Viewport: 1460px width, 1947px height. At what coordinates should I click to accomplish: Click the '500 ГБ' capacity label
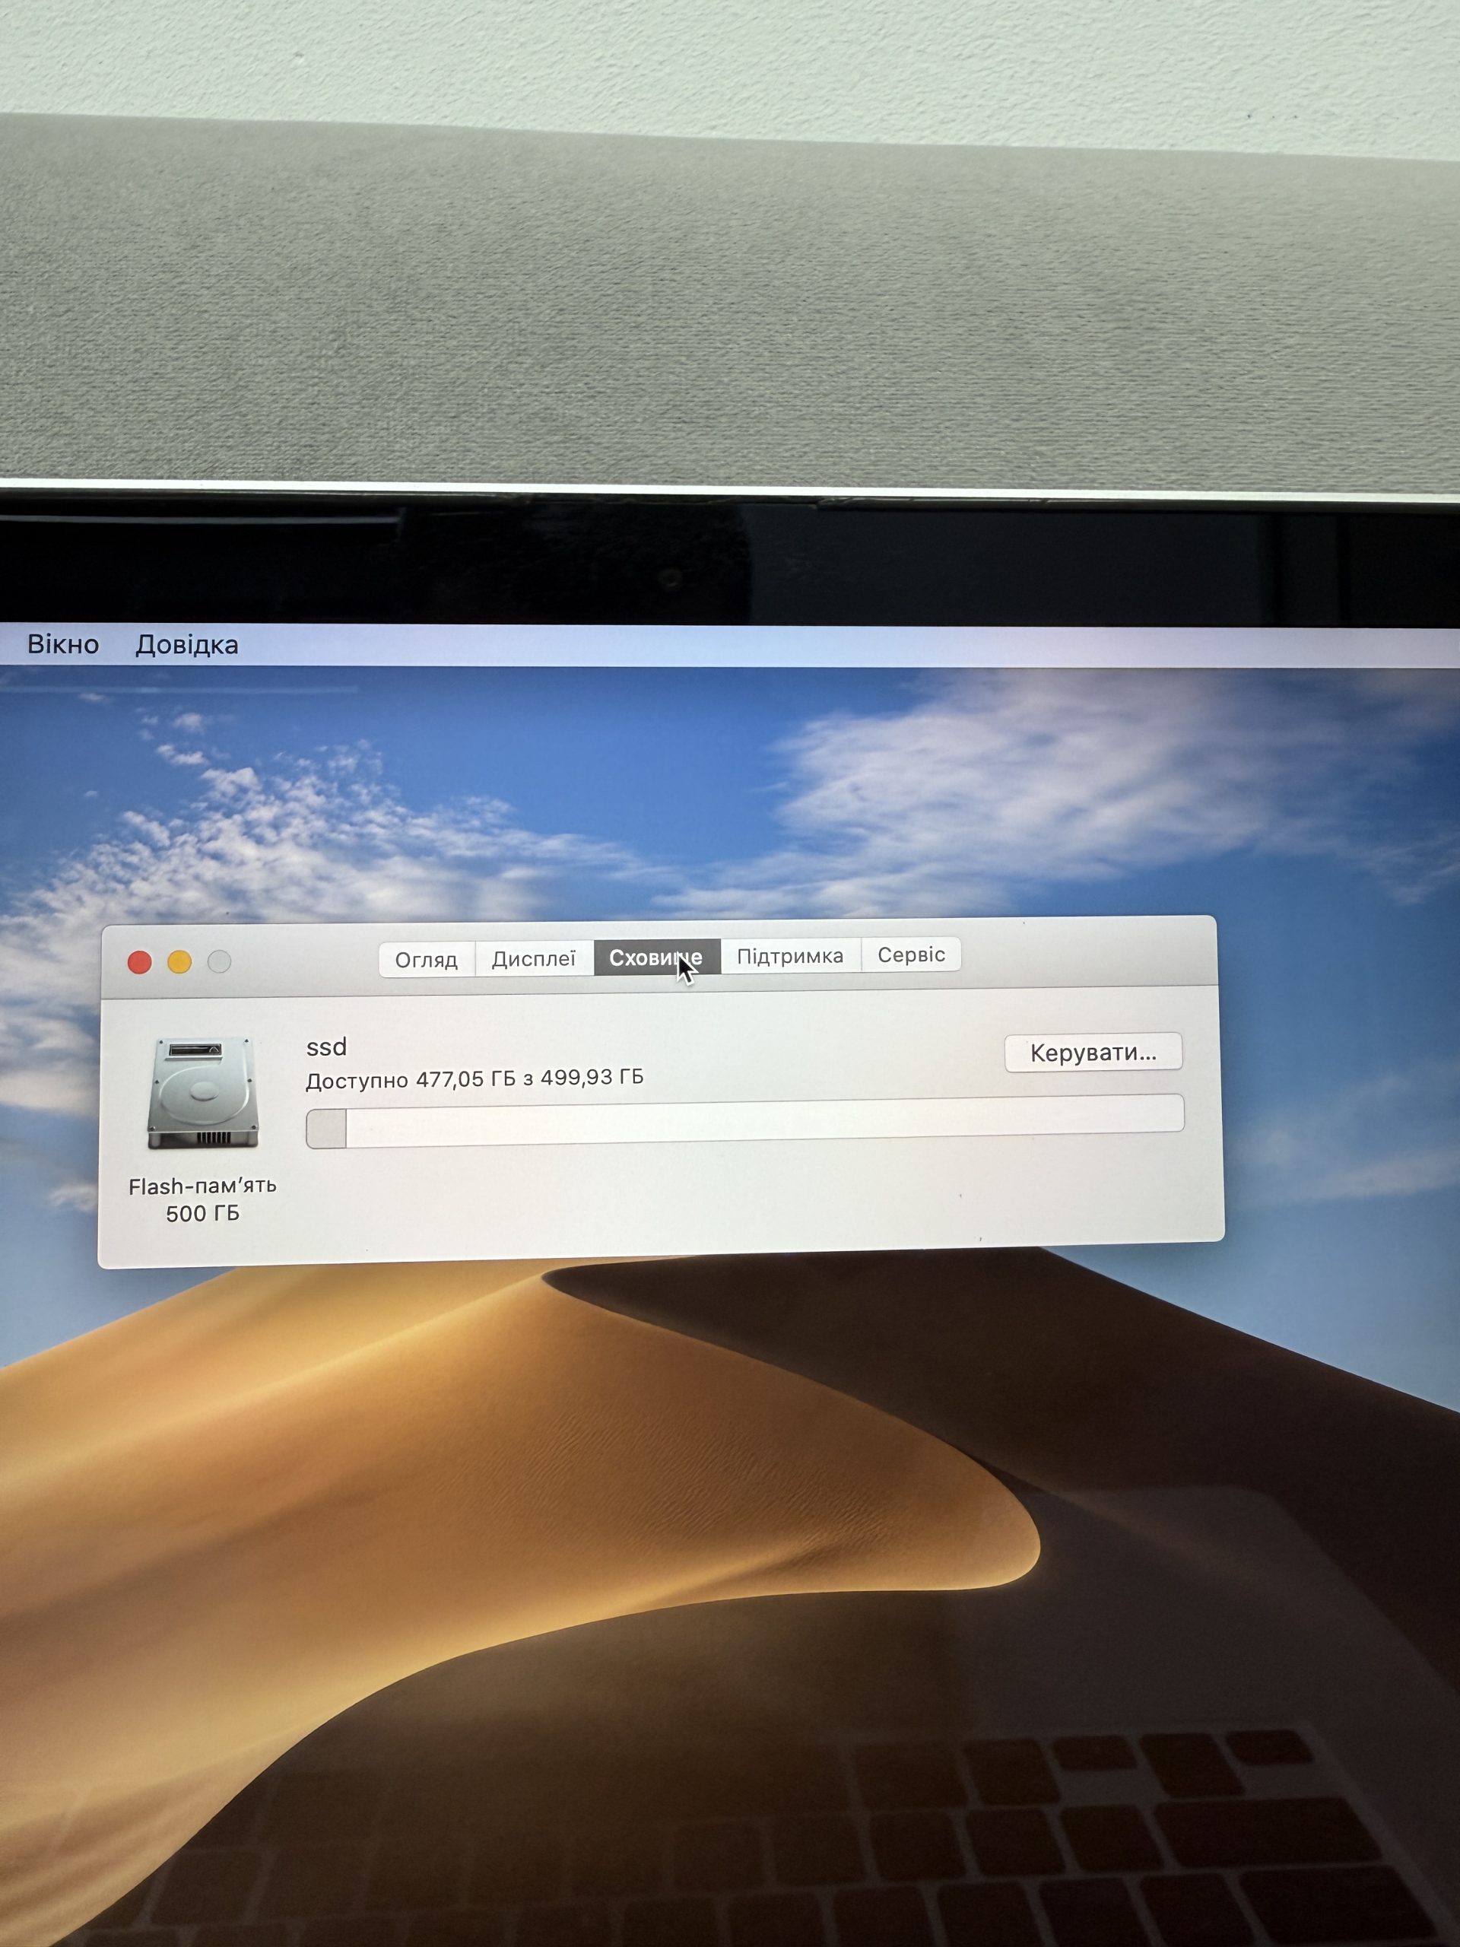click(202, 1214)
